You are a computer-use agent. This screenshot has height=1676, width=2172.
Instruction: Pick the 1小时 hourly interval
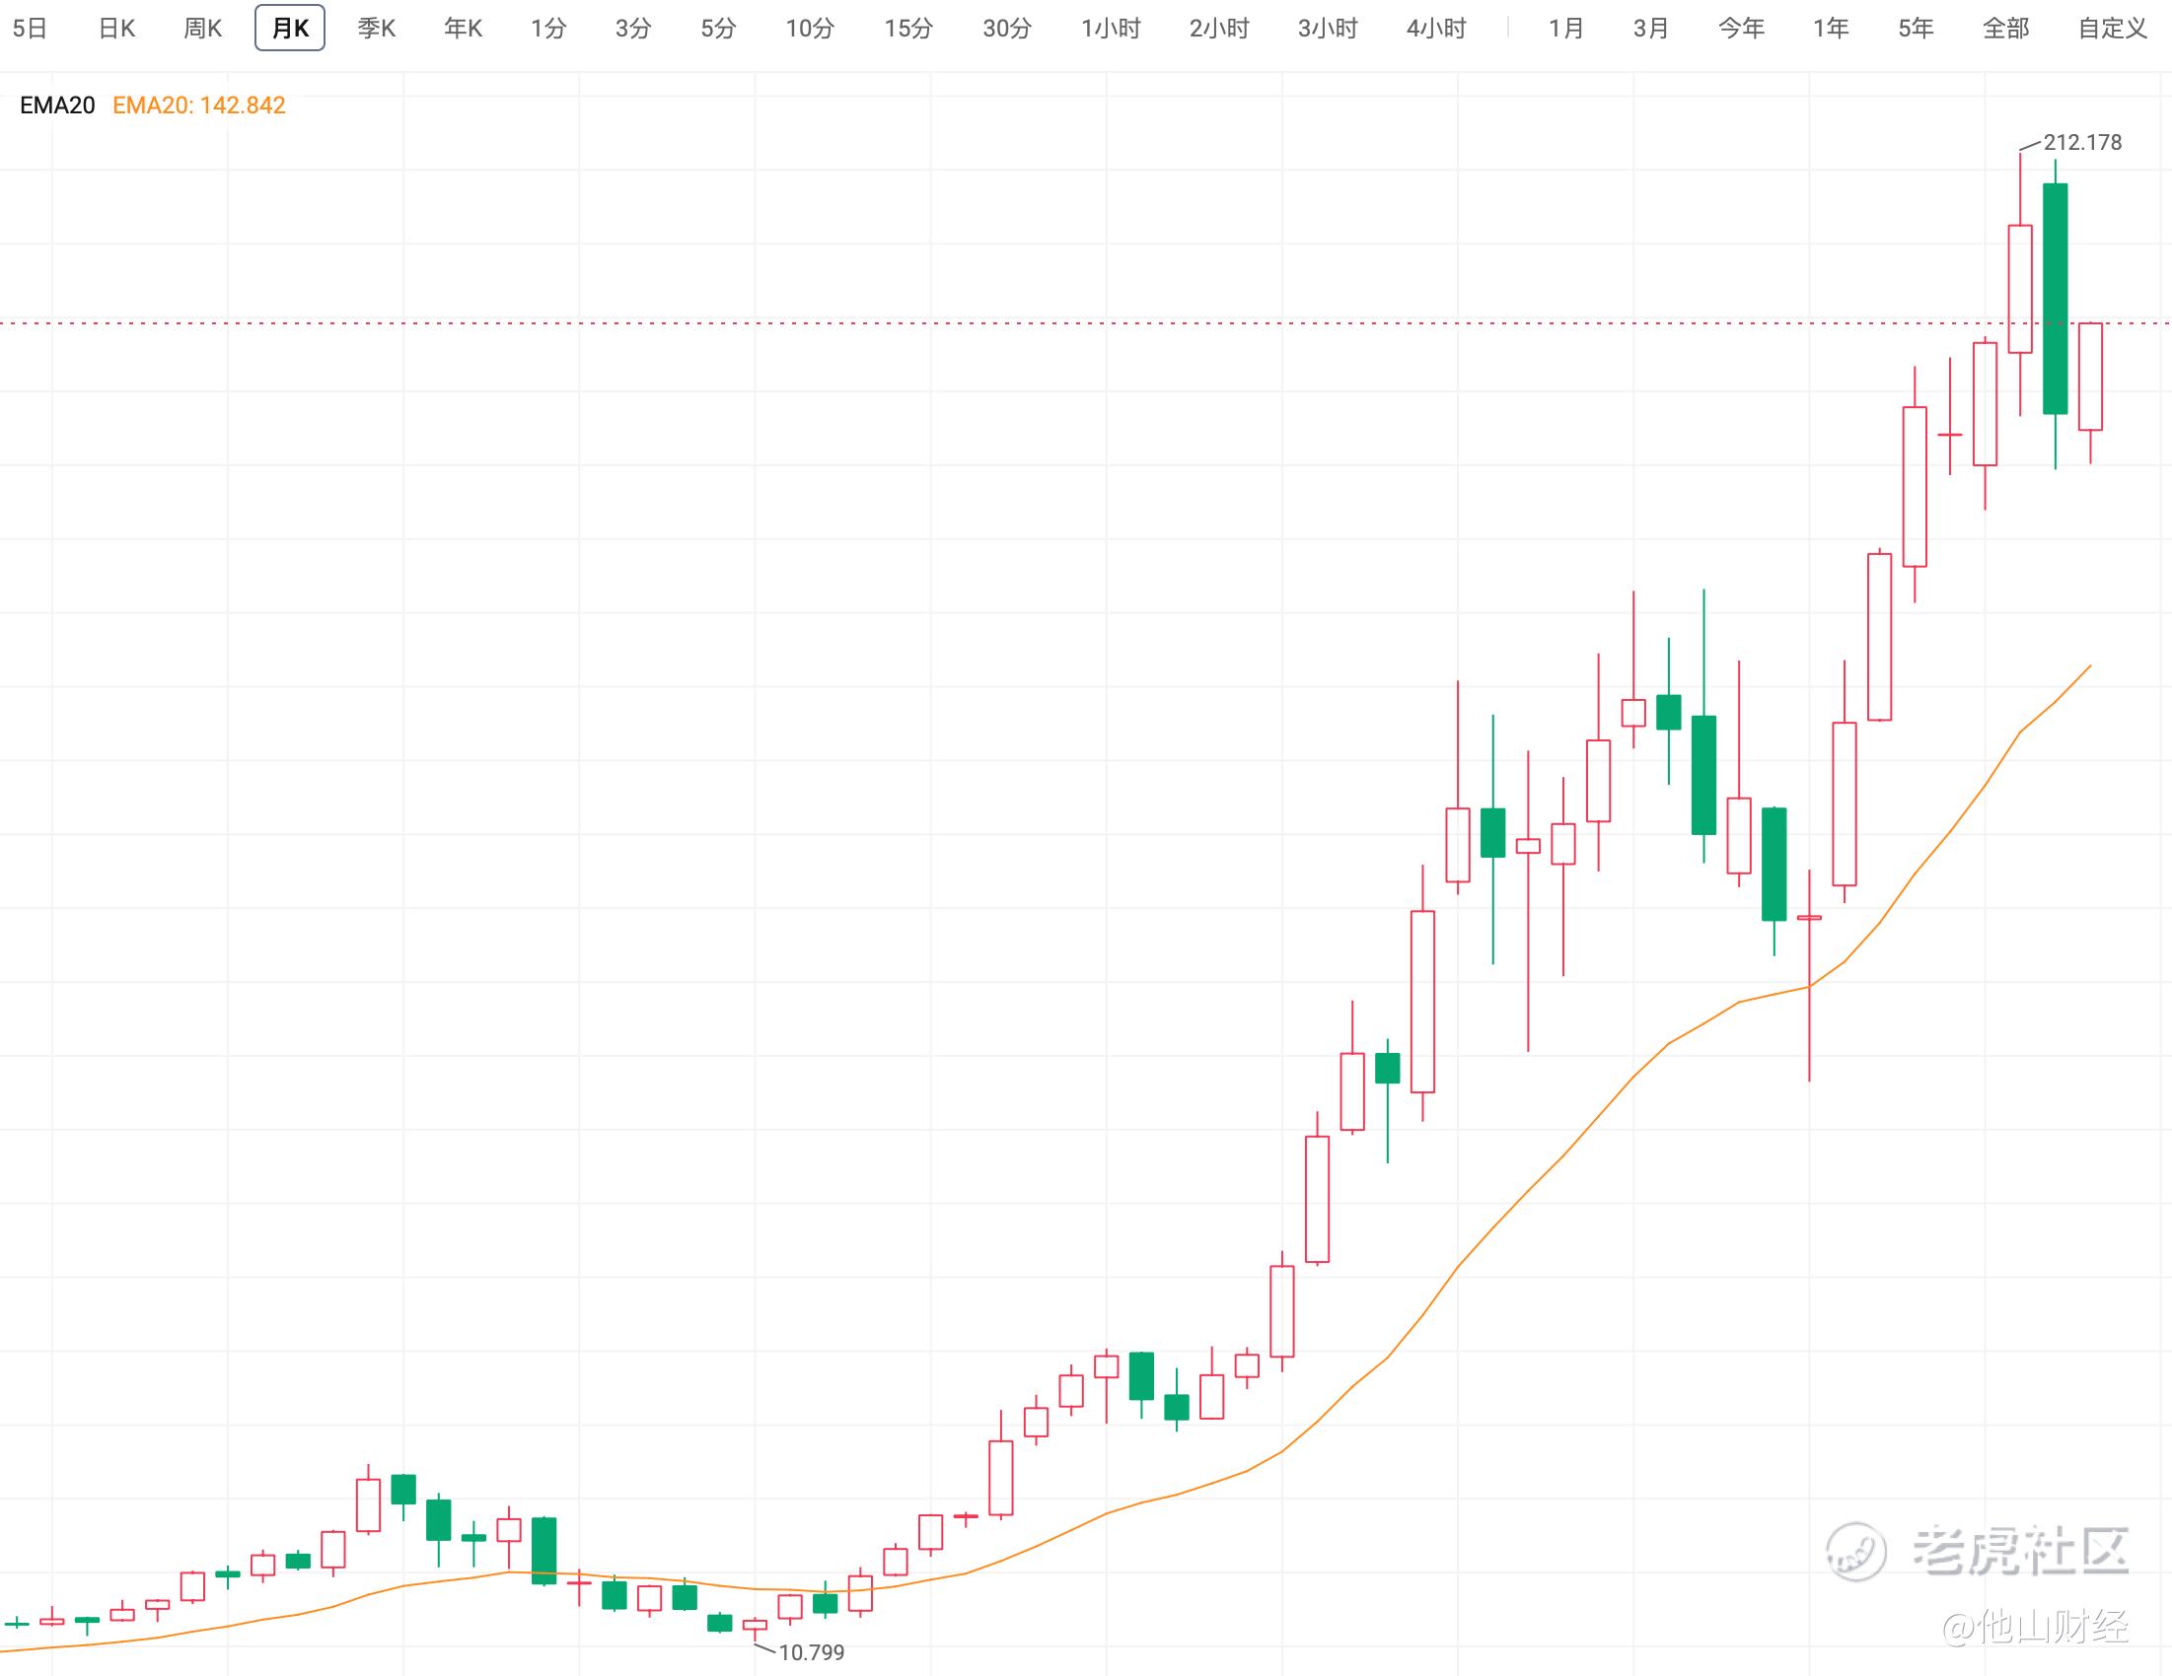click(x=1110, y=28)
